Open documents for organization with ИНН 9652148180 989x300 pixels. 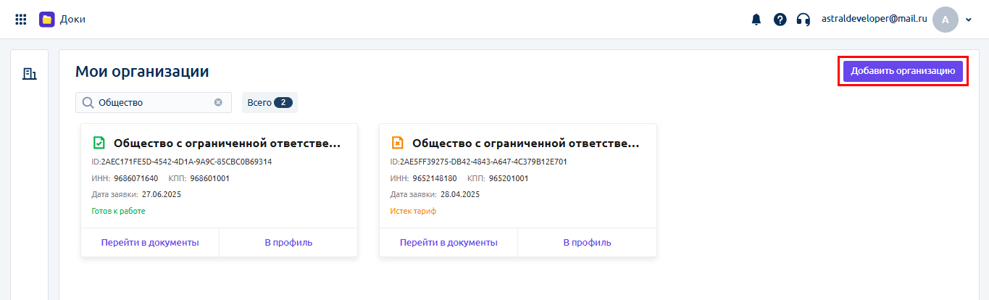pyautogui.click(x=448, y=242)
